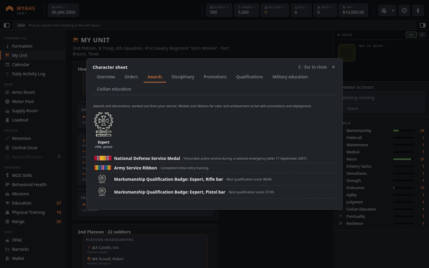The height and width of the screenshot is (268, 429).
Task: Open settings with the gear icon
Action: pyautogui.click(x=404, y=10)
